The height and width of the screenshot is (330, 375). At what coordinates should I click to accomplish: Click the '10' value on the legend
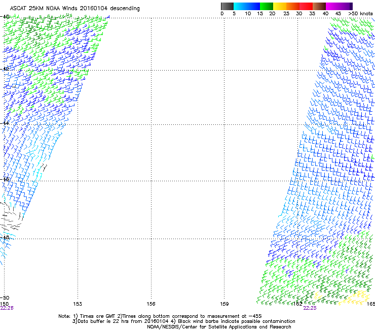pos(248,14)
